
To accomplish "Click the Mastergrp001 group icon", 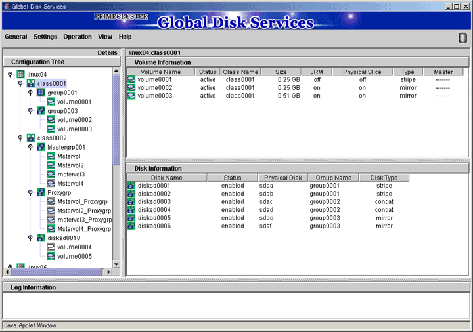I will (x=41, y=147).
